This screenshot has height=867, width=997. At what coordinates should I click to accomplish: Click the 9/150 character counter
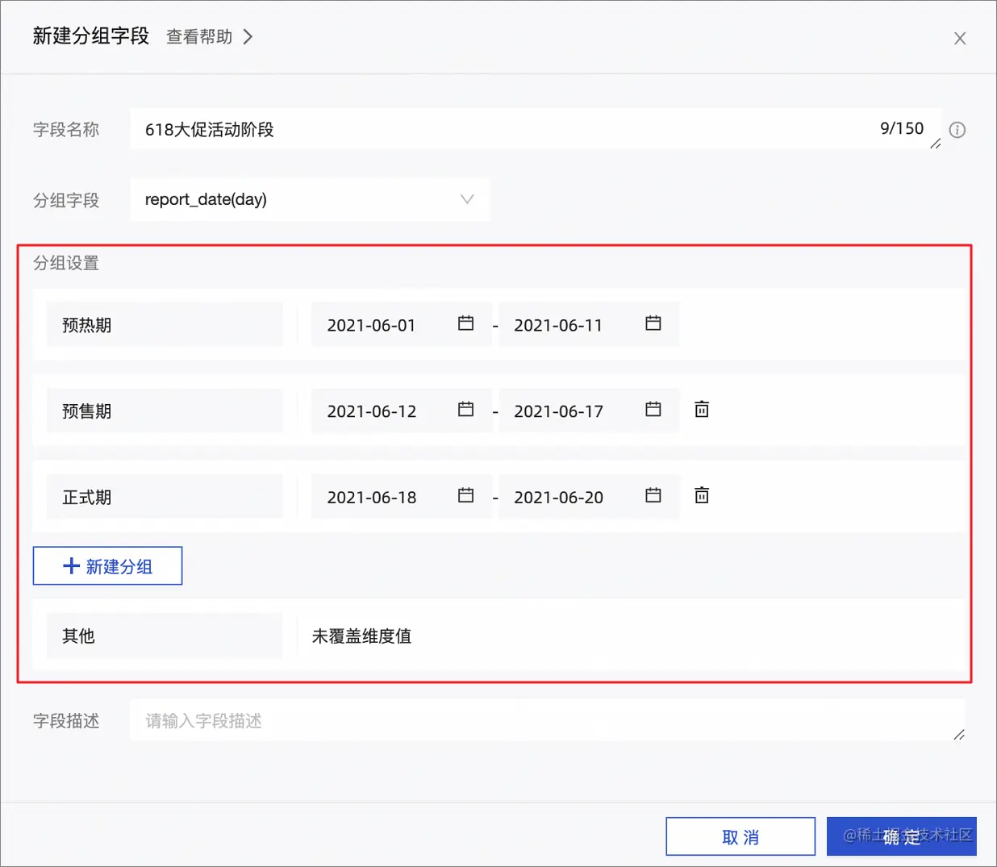click(x=902, y=128)
